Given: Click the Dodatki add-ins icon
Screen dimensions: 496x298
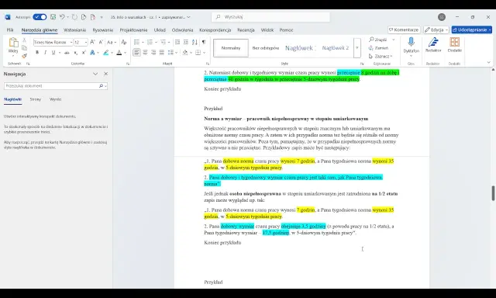Looking at the screenshot, I should 455,42.
